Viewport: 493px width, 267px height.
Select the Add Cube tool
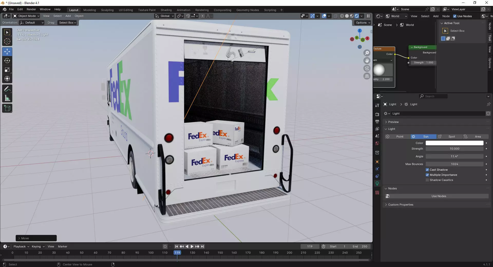[x=7, y=108]
